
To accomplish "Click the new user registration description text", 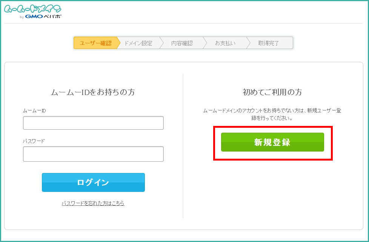I will click(x=272, y=114).
